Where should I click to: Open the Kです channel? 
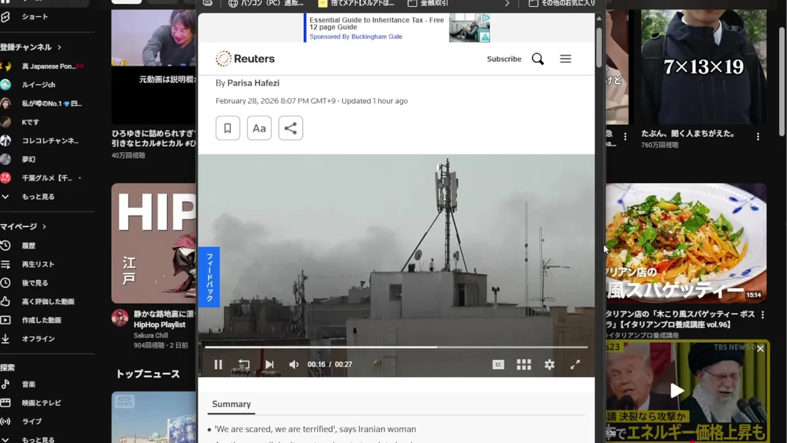[x=30, y=122]
